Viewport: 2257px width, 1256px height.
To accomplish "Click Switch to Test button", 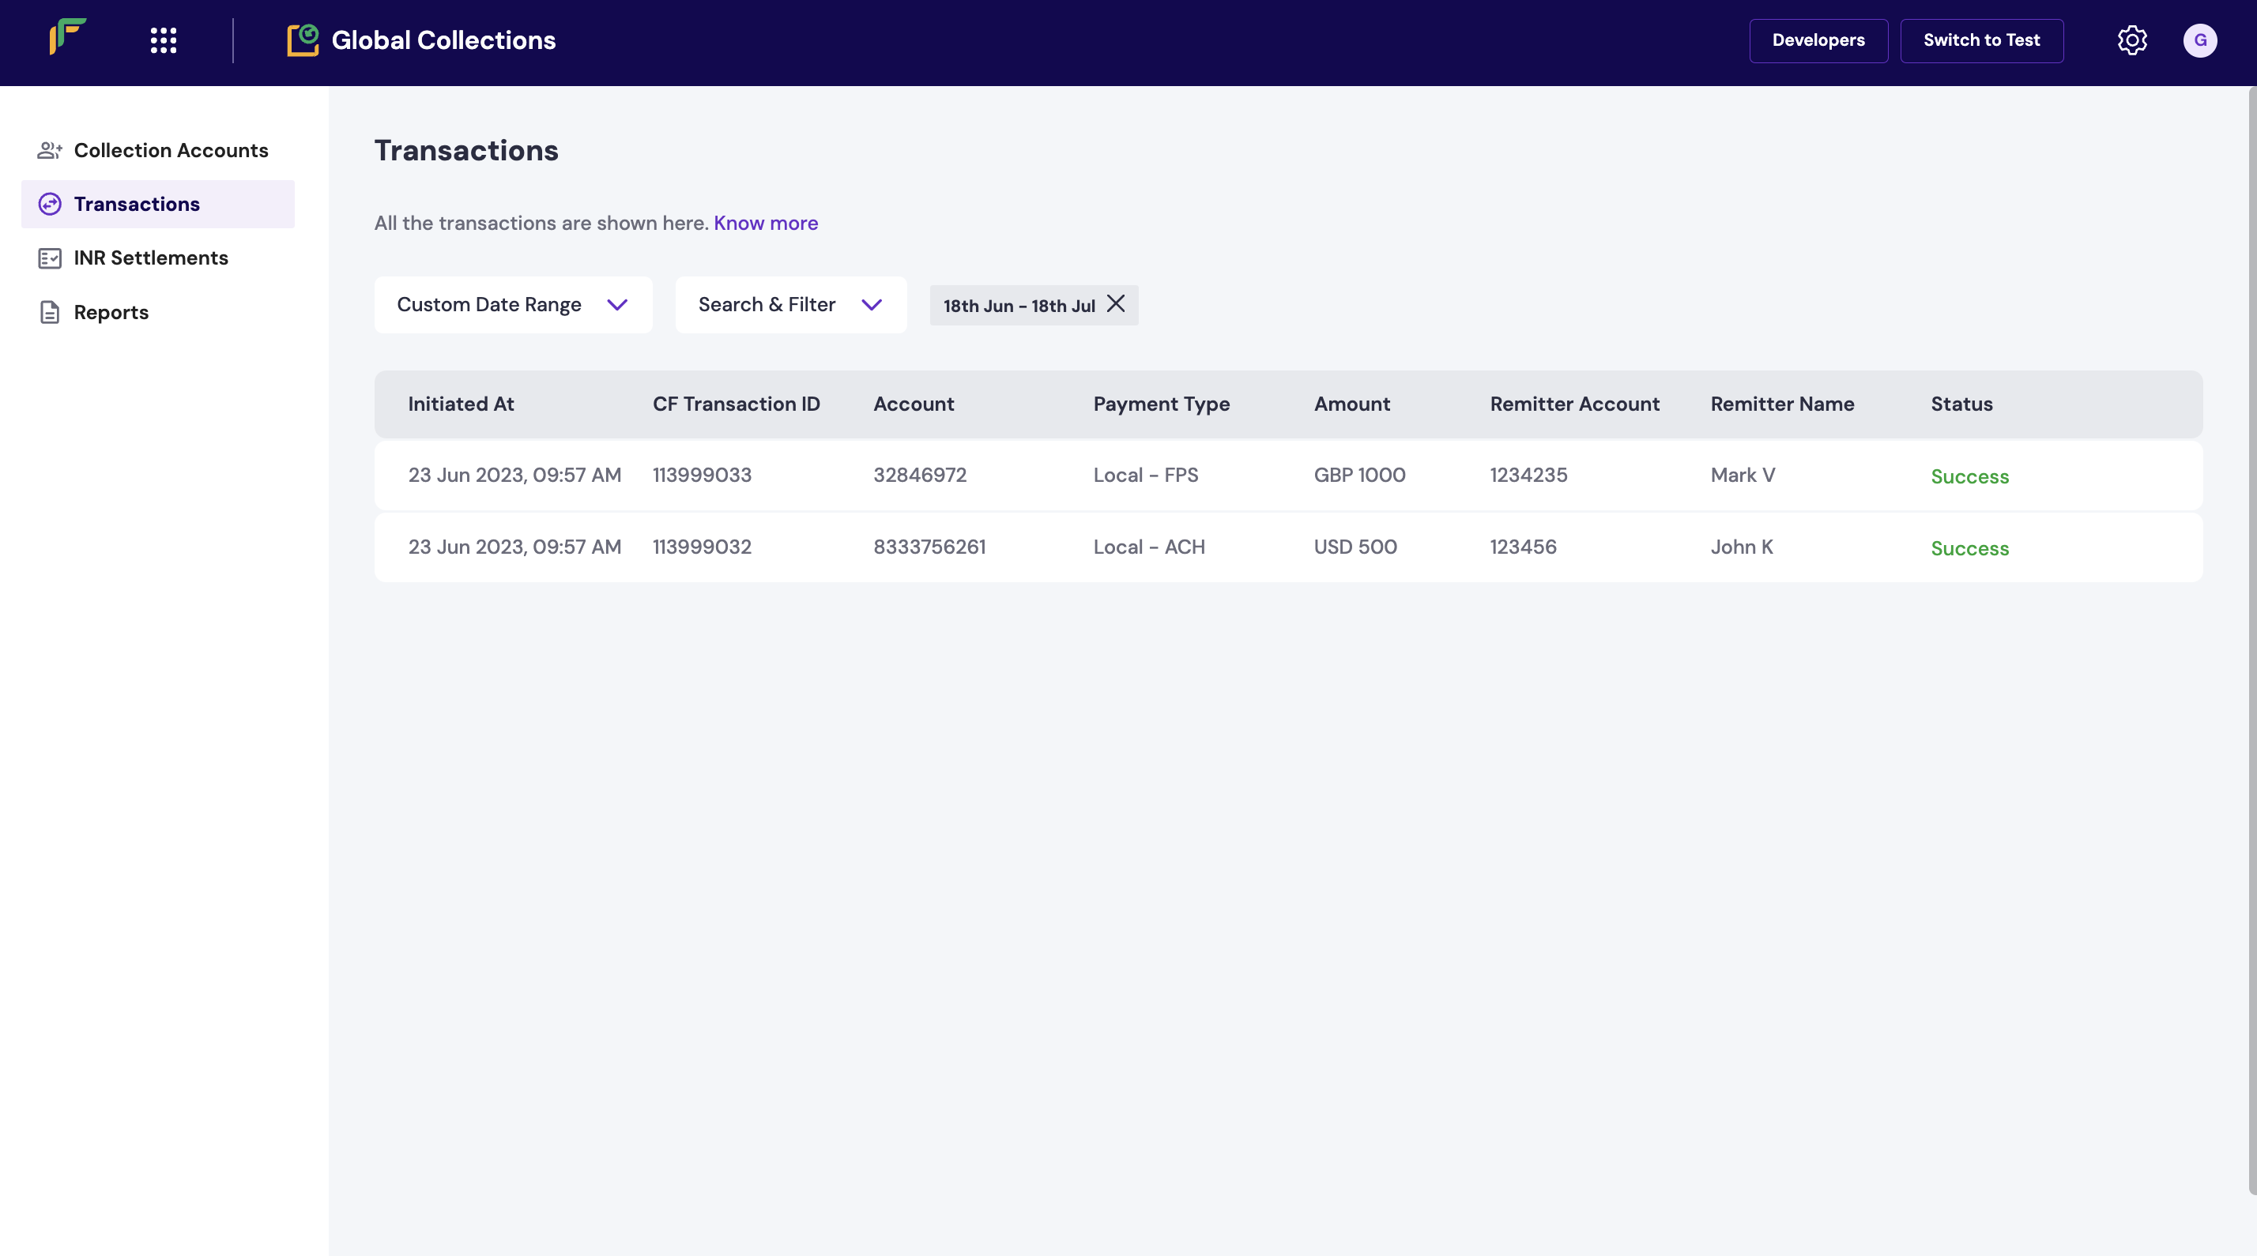I will coord(1981,40).
